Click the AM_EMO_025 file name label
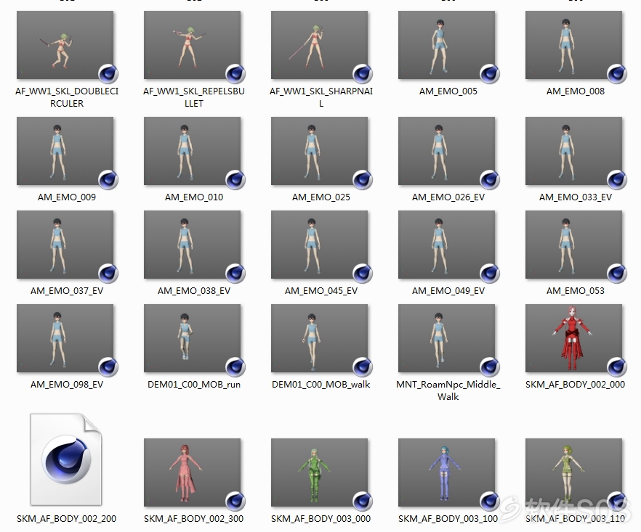 321,197
